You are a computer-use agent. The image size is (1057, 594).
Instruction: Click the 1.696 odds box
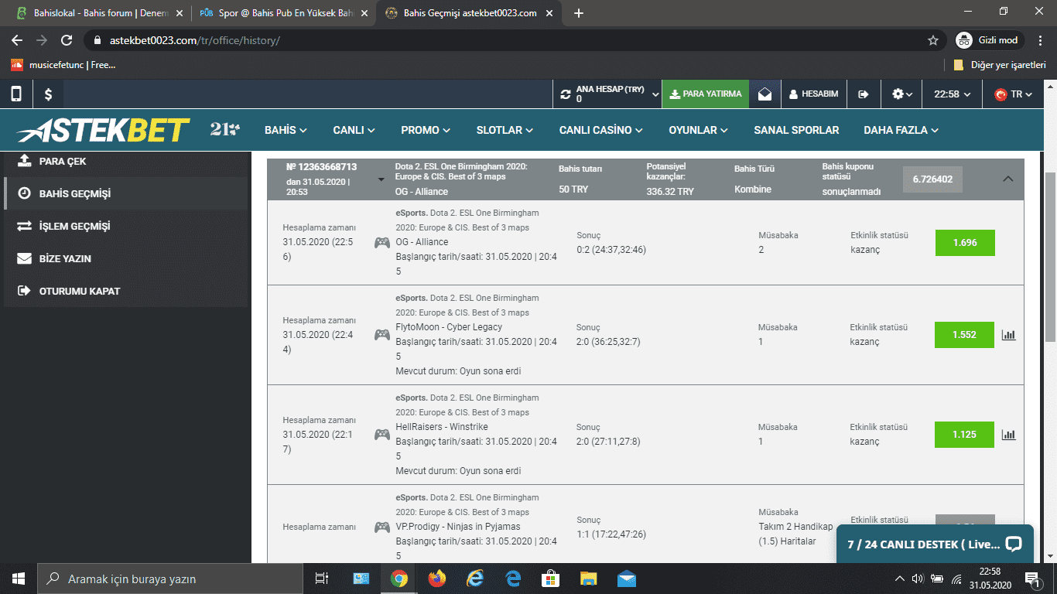tap(965, 243)
